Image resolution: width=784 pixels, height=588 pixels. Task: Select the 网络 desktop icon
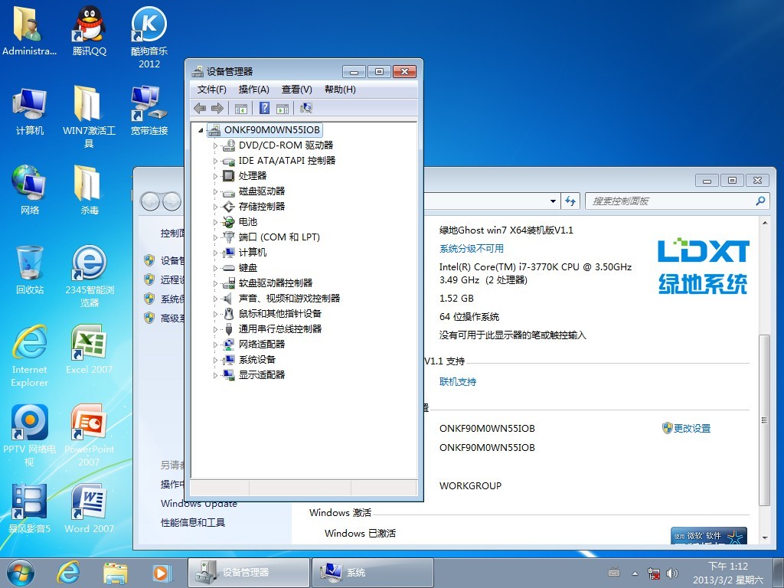[x=30, y=190]
